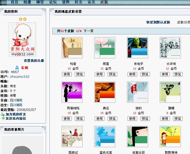This screenshot has width=190, height=154.
Task: Go to the 论坛 section
Action: pos(53,2)
